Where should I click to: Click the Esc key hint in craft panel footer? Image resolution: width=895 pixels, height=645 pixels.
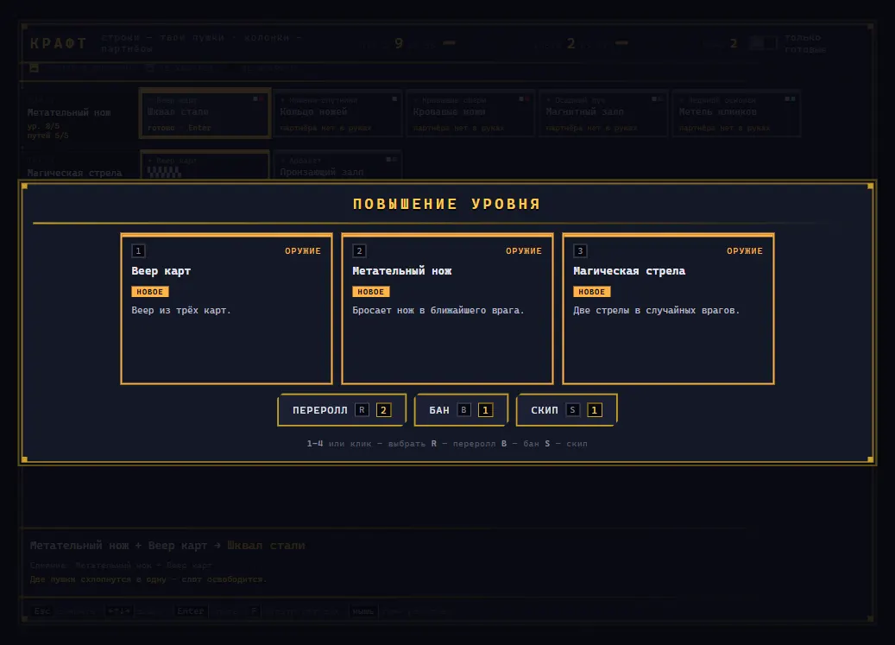42,611
